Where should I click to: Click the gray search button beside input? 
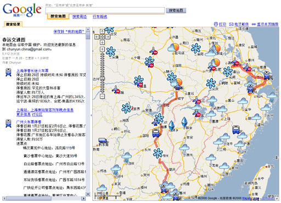coord(176,10)
